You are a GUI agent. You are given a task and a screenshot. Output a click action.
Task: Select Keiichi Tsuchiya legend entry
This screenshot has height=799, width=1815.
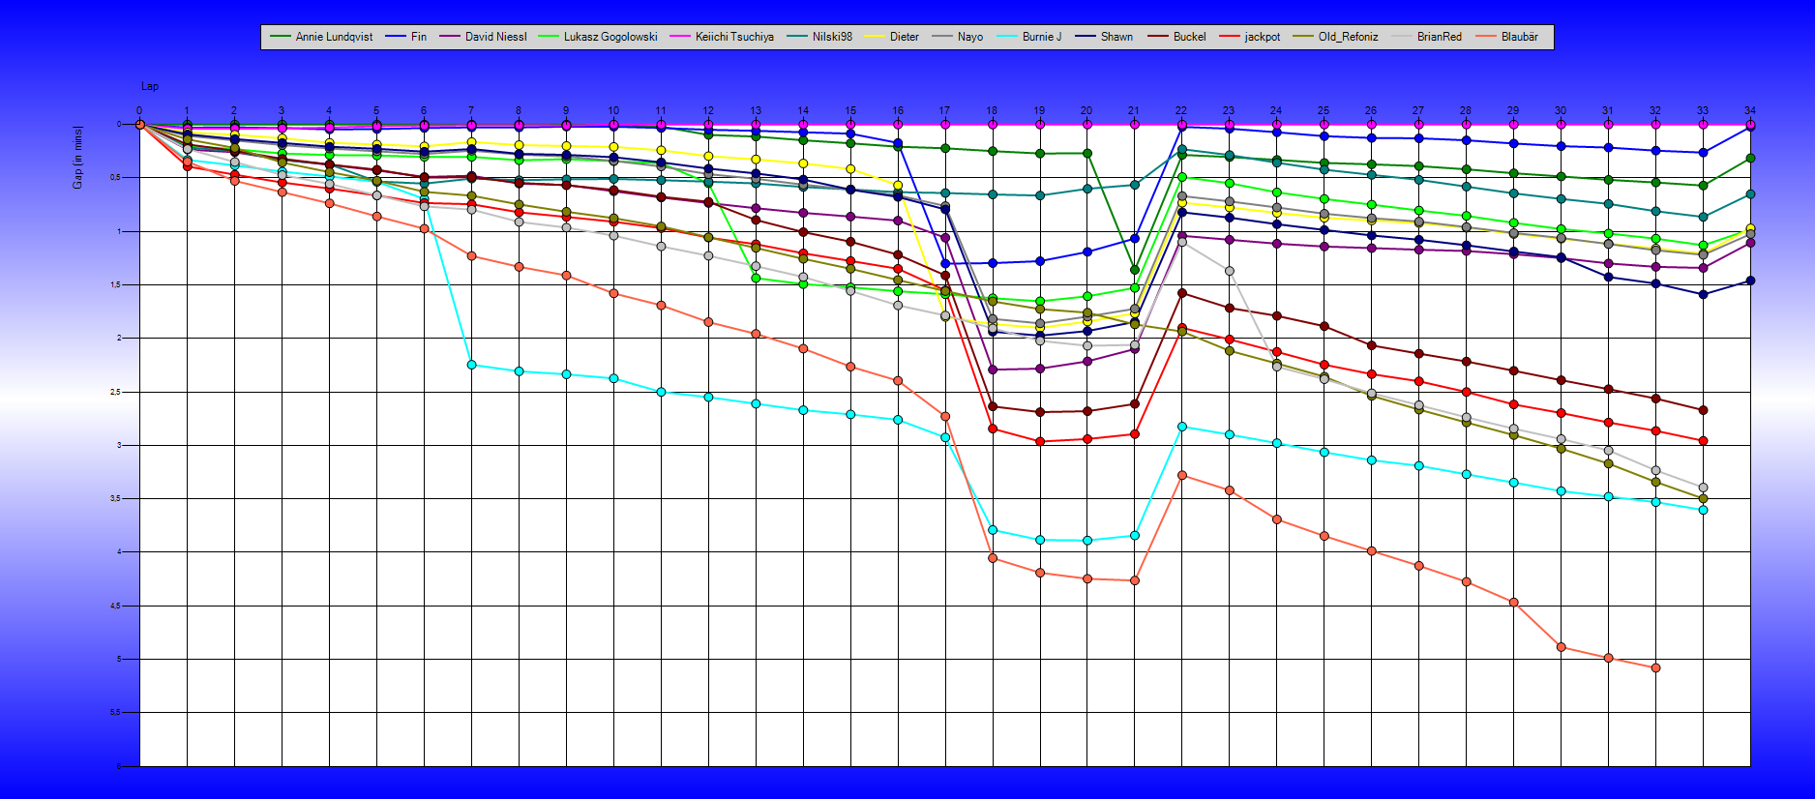click(x=722, y=37)
